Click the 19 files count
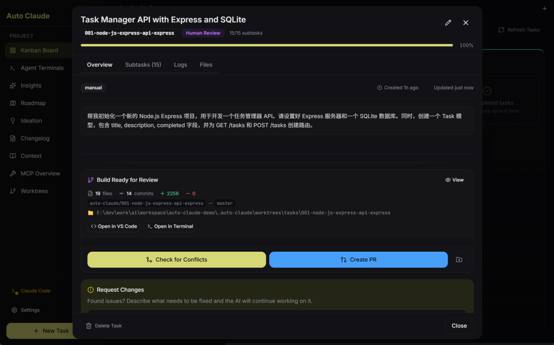The image size is (554, 345). coord(100,193)
